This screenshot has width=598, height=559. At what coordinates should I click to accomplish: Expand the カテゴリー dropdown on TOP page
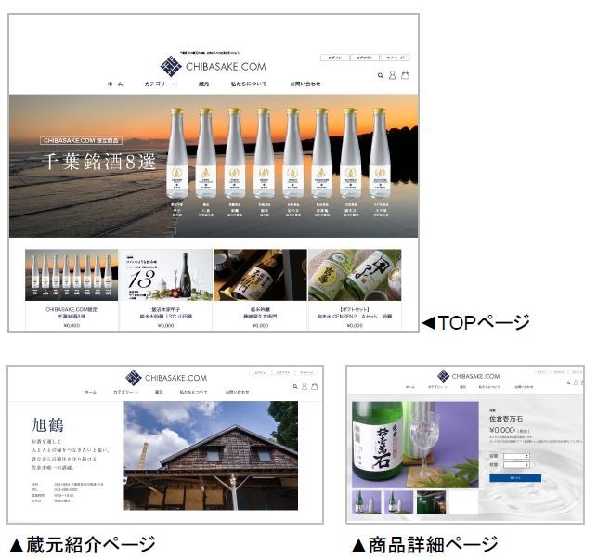pos(161,84)
